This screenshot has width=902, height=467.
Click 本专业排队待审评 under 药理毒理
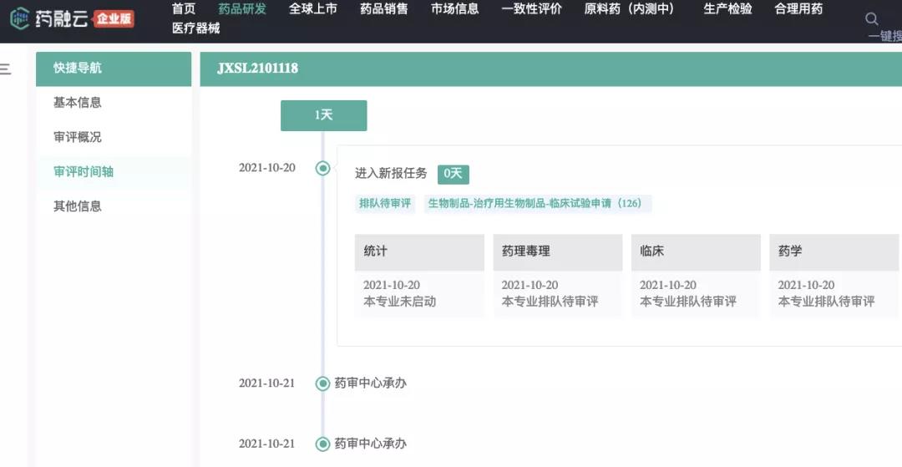click(x=550, y=302)
